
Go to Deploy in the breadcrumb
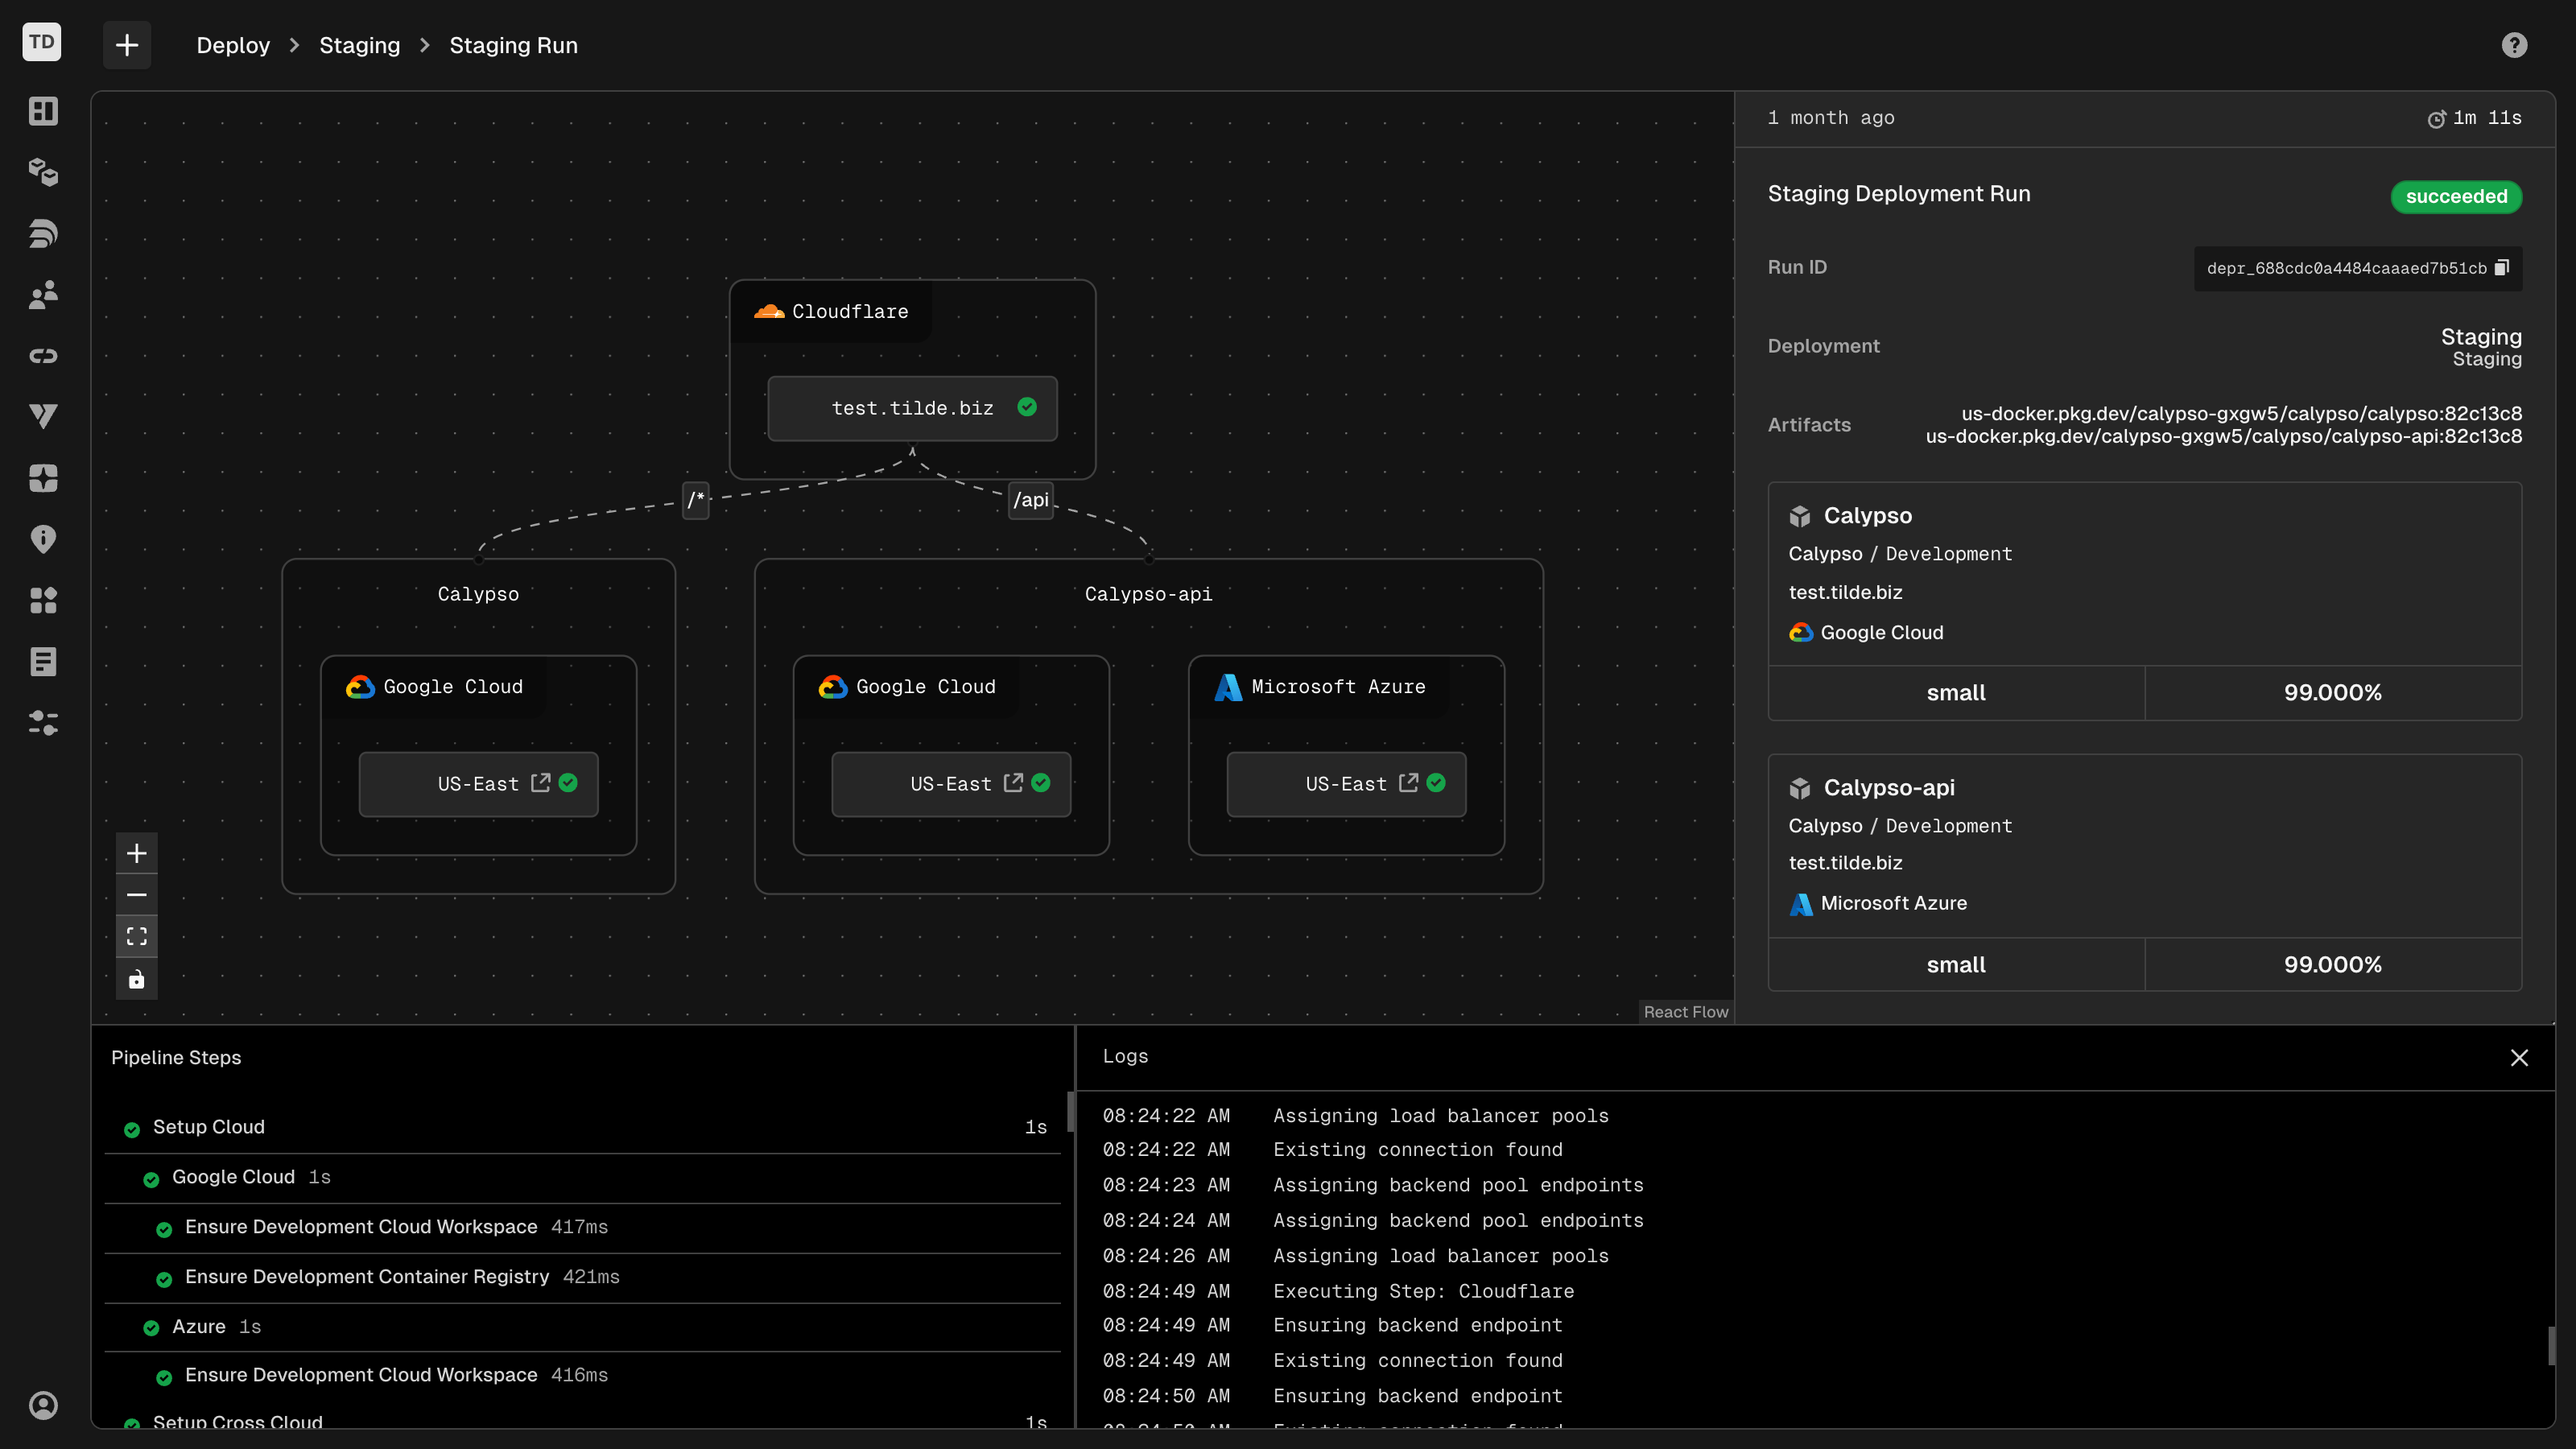(233, 45)
